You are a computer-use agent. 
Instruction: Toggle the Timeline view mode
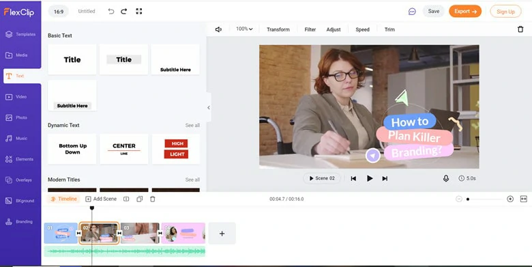63,199
